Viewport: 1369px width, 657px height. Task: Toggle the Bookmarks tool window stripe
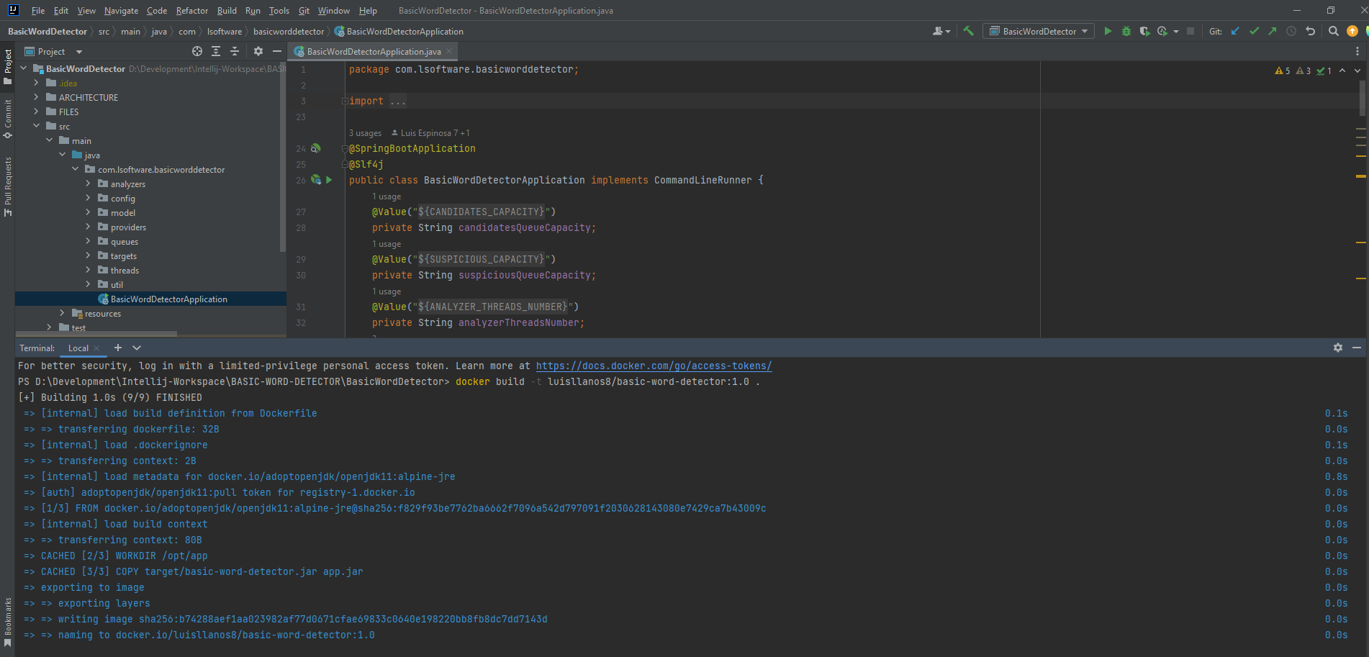click(9, 615)
